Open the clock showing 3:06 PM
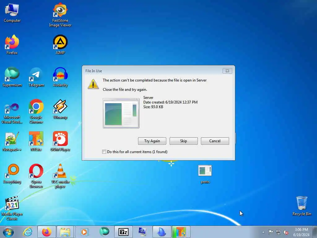Image resolution: width=317 pixels, height=238 pixels. [x=301, y=232]
